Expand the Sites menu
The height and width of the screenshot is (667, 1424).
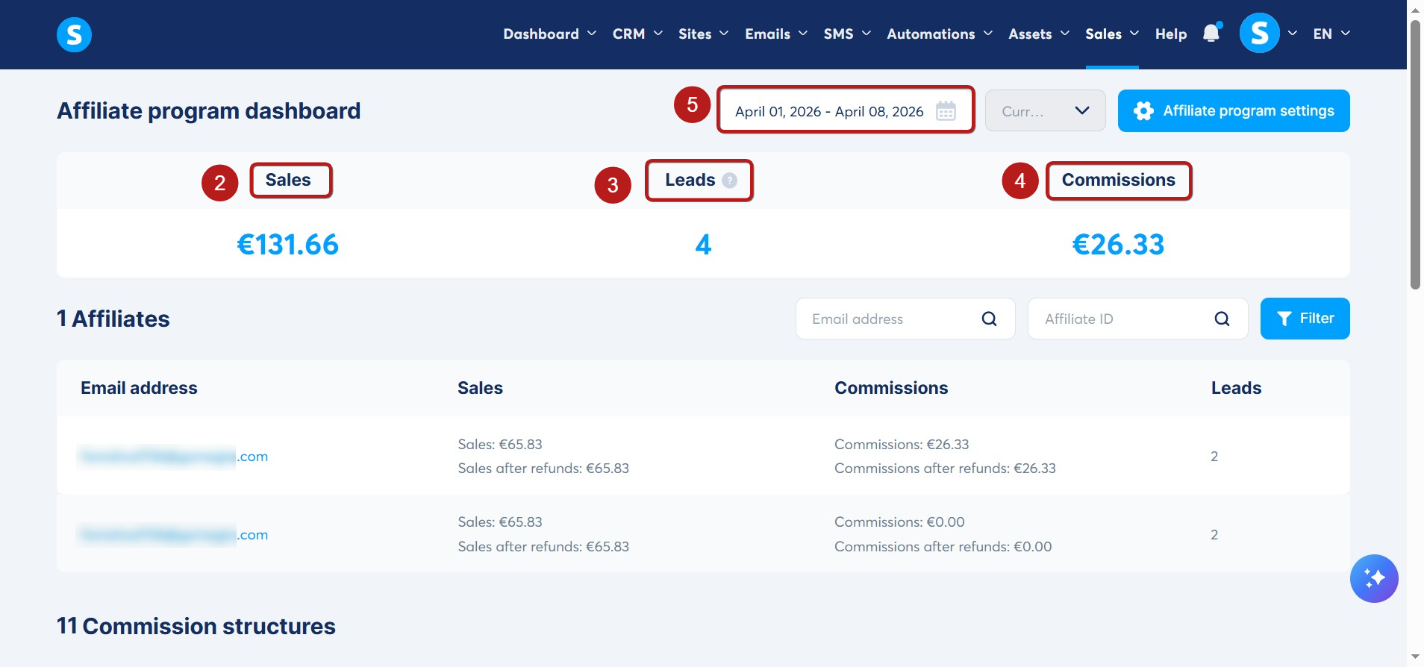coord(703,34)
